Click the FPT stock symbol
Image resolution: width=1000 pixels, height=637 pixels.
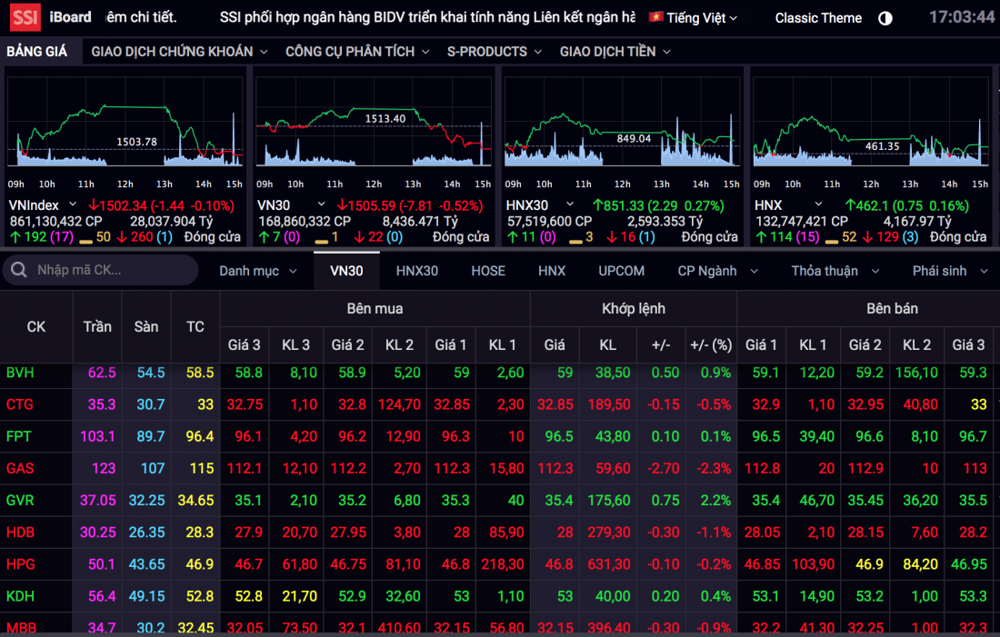pyautogui.click(x=19, y=437)
